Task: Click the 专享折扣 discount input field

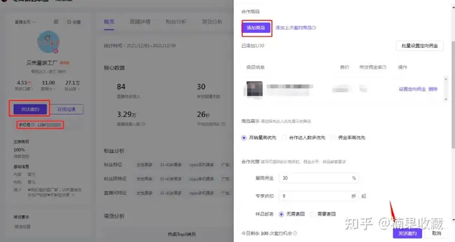Action: click(318, 196)
